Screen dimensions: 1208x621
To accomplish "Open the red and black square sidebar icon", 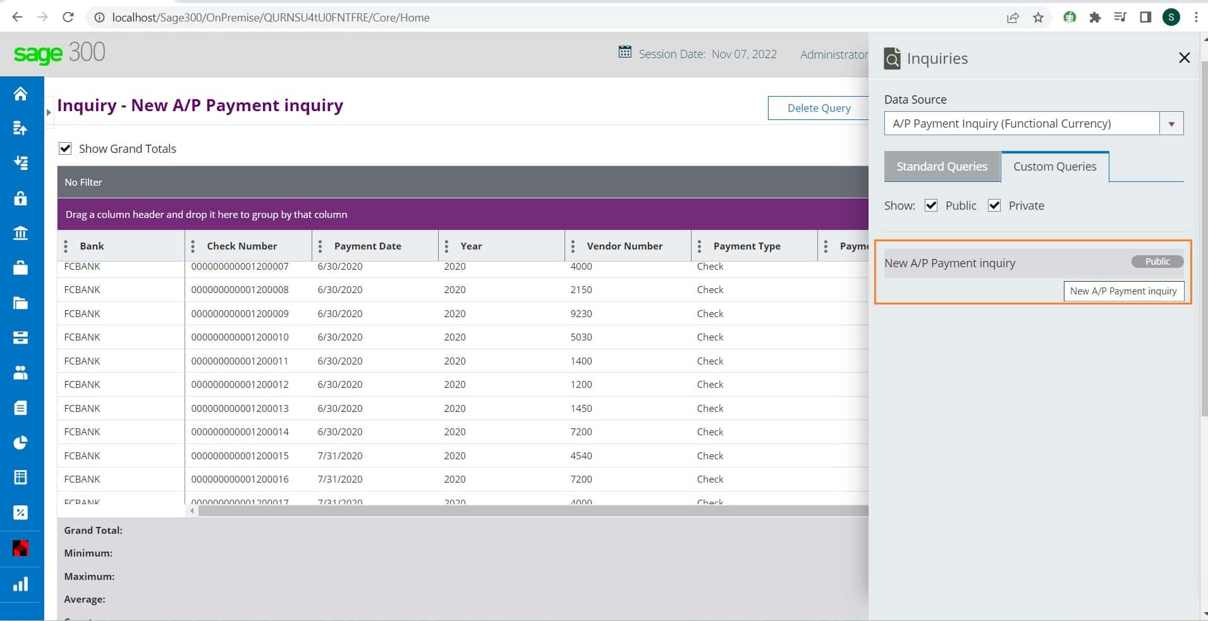I will point(20,548).
